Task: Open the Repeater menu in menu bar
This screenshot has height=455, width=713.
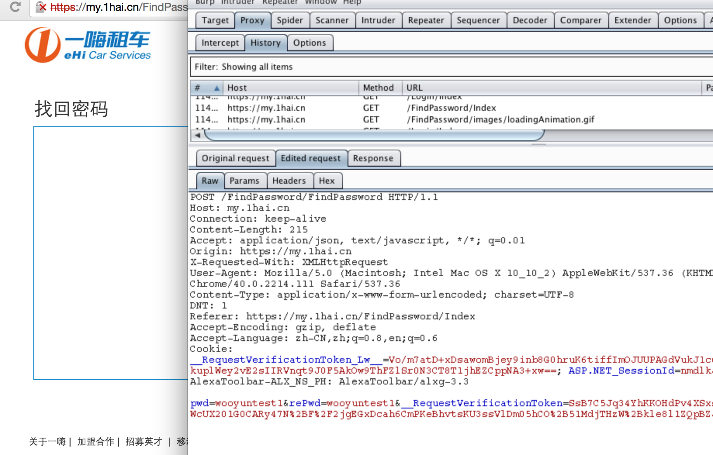Action: pyautogui.click(x=280, y=2)
